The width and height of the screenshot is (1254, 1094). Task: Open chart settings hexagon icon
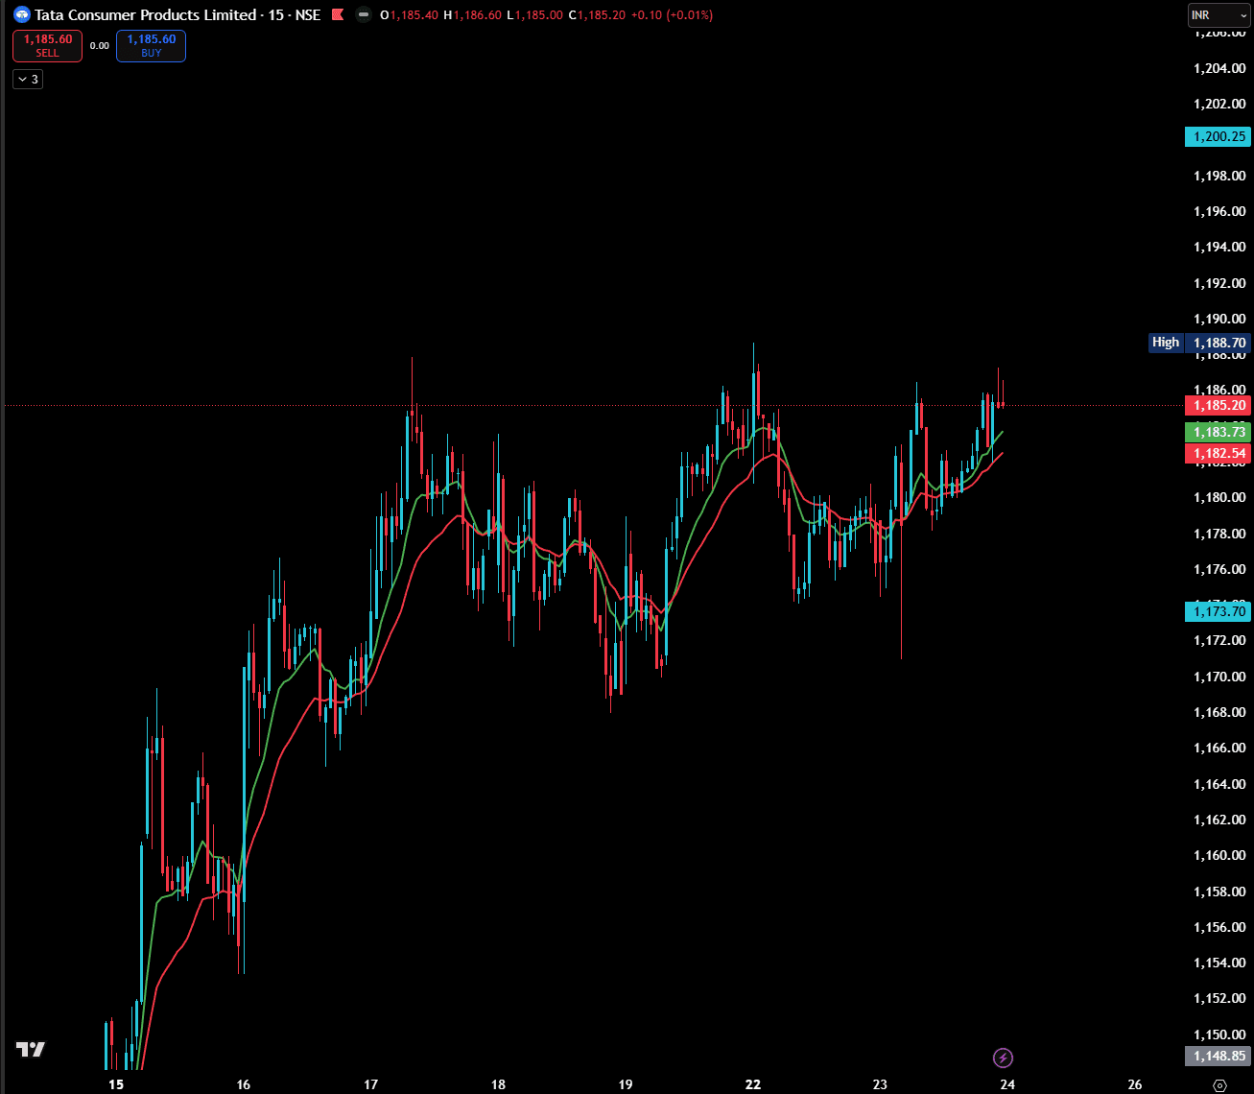(x=1219, y=1085)
